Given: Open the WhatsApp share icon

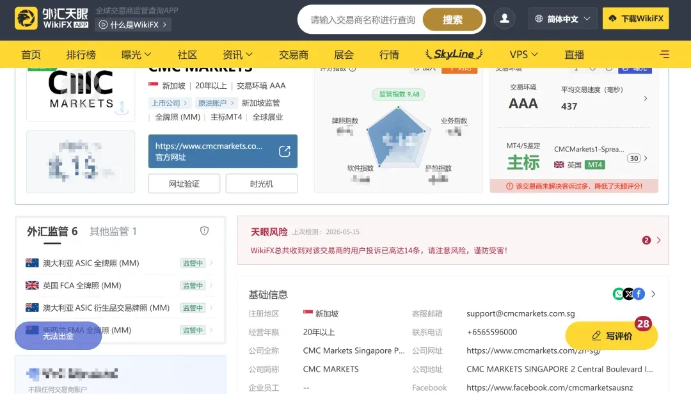Looking at the screenshot, I should (x=618, y=294).
